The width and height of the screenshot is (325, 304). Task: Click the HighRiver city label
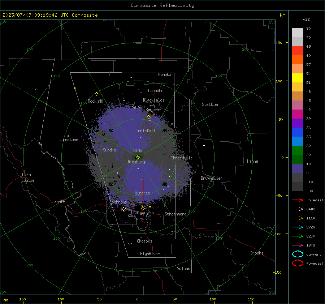coord(150,254)
